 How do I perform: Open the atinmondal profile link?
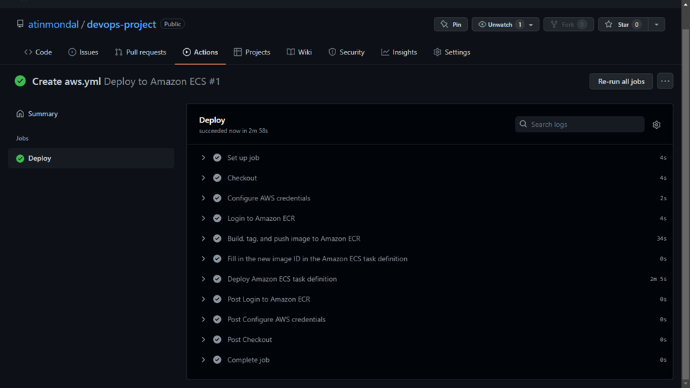tap(53, 24)
